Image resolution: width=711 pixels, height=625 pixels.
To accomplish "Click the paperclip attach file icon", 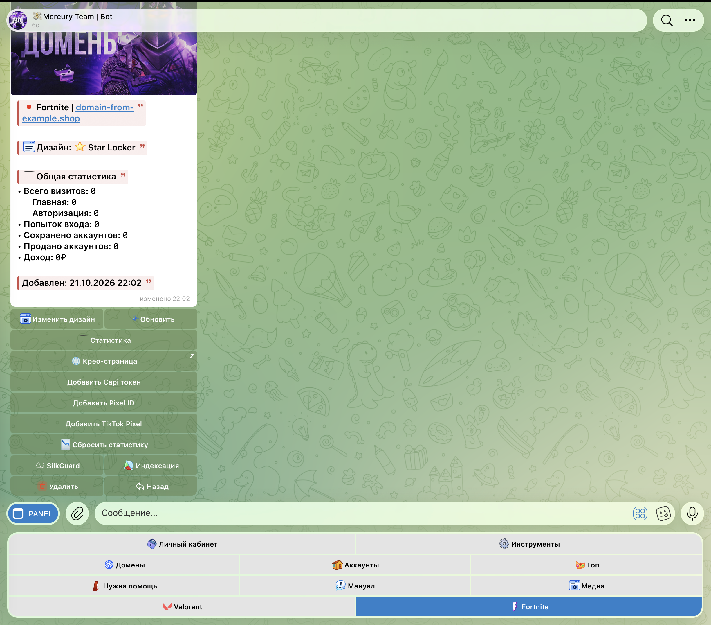I will coord(77,513).
